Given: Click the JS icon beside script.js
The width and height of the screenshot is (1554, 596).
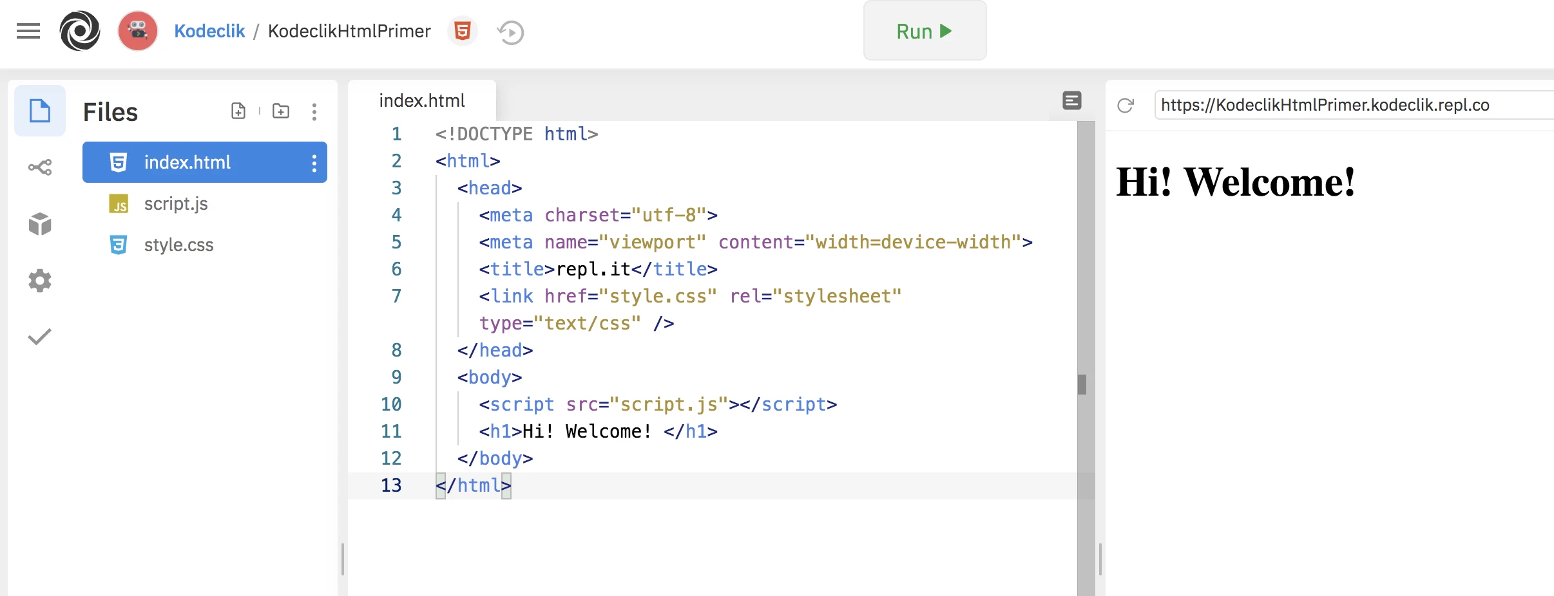Looking at the screenshot, I should [x=119, y=204].
